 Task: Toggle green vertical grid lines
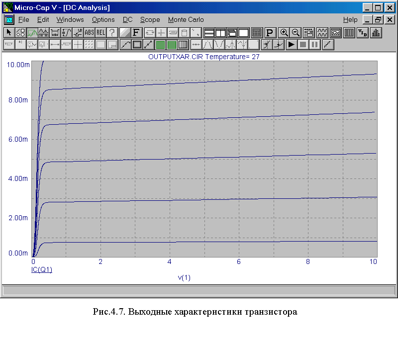coord(160,45)
